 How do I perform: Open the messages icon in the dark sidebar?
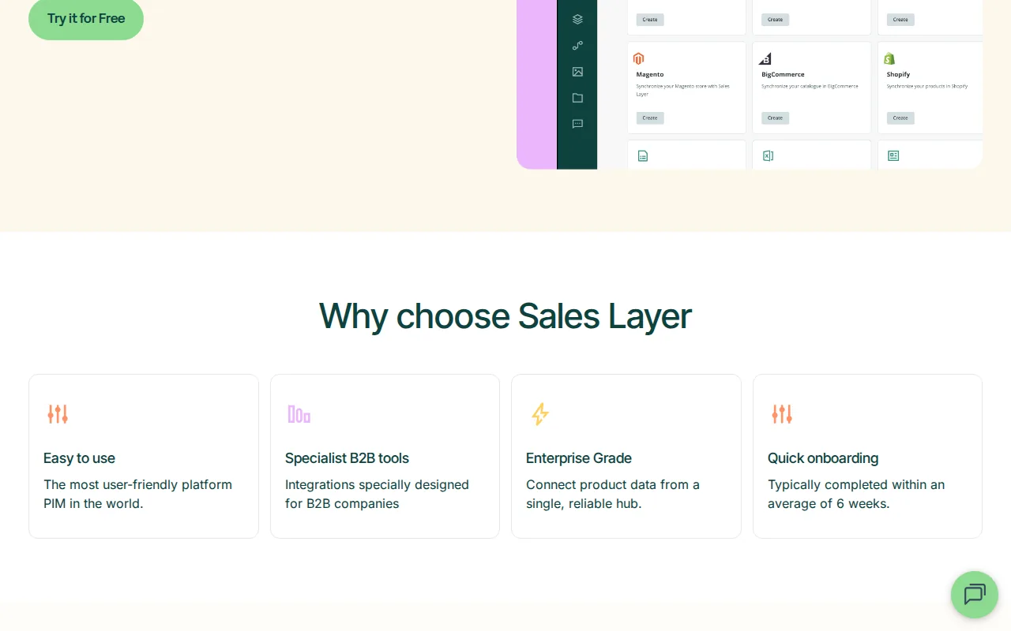(577, 124)
